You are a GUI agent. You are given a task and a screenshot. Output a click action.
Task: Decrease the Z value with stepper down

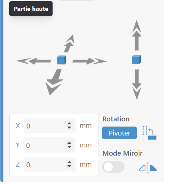pyautogui.click(x=69, y=166)
